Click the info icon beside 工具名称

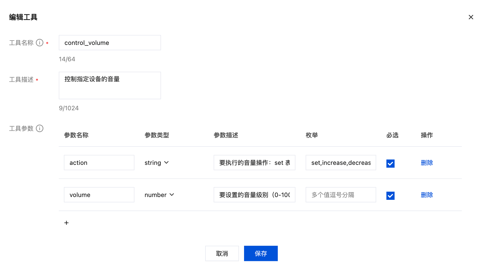pyautogui.click(x=40, y=43)
